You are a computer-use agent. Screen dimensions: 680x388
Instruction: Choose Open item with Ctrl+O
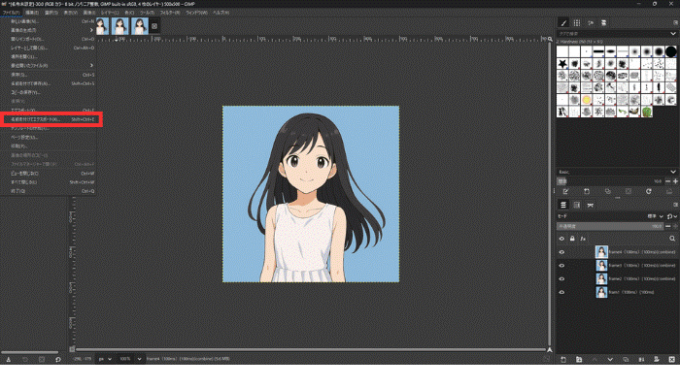49,39
